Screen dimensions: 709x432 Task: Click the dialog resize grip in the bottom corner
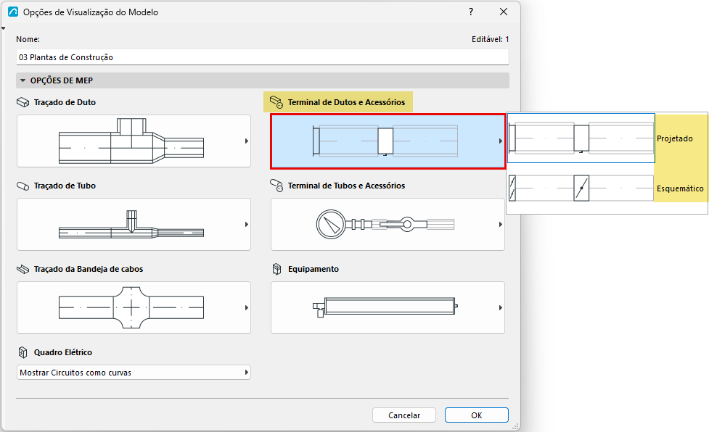click(515, 426)
